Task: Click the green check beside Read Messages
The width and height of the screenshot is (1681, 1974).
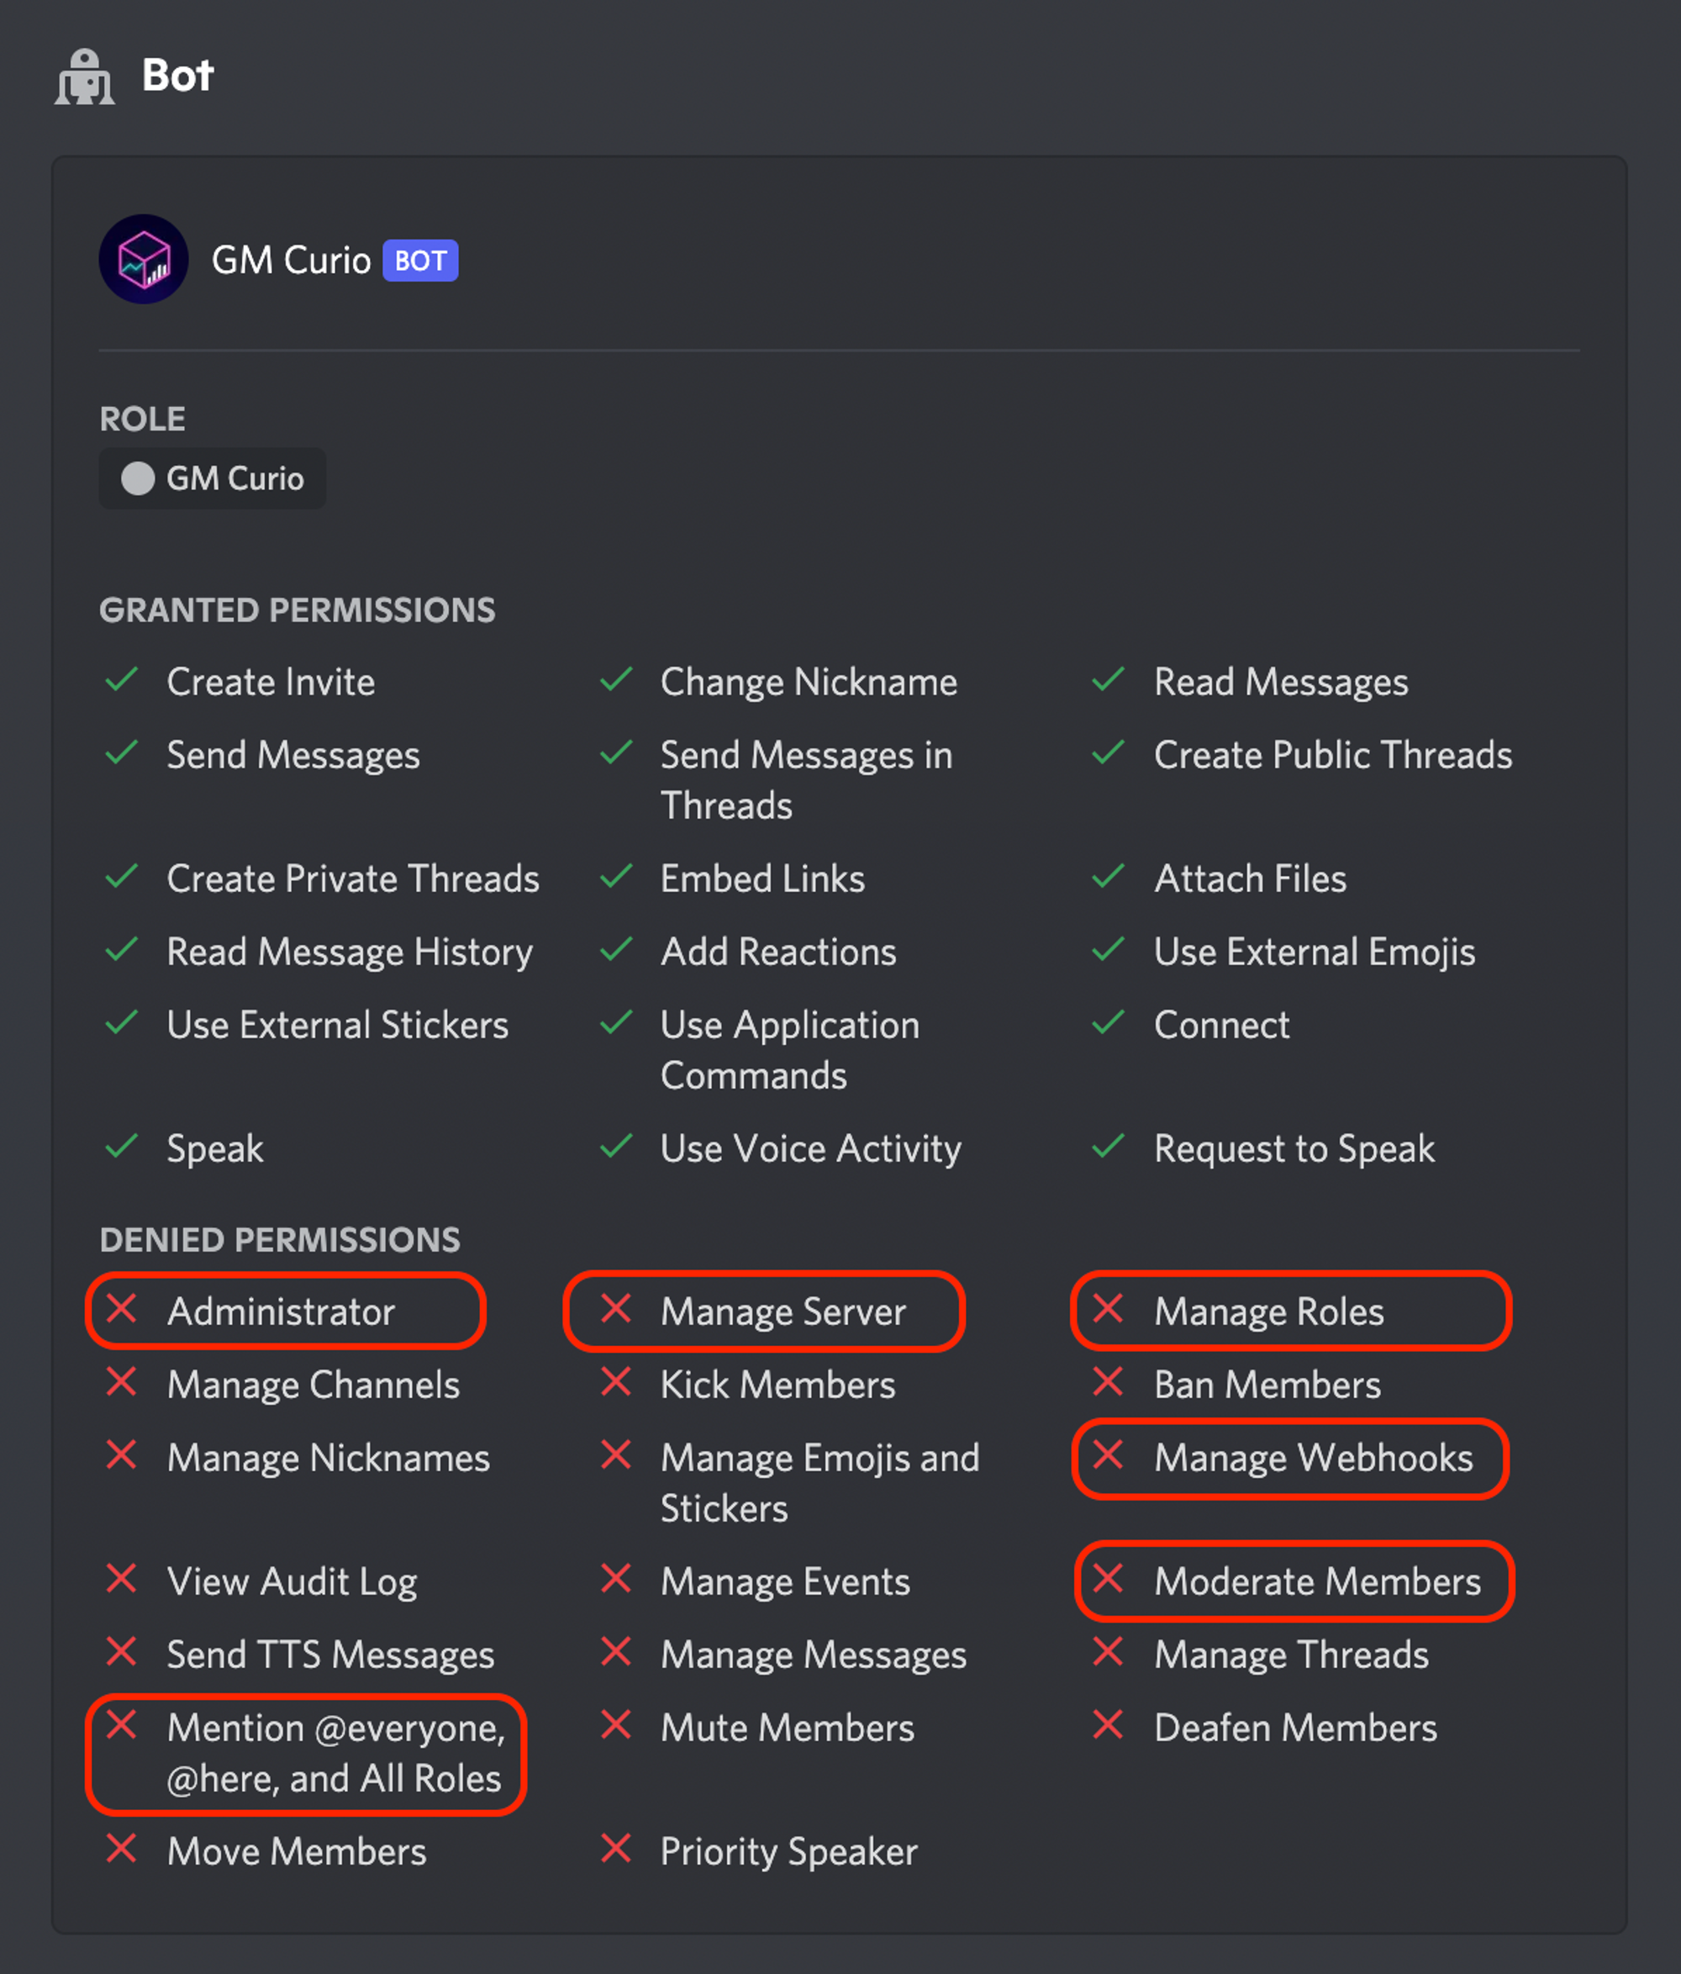Action: [x=1109, y=679]
